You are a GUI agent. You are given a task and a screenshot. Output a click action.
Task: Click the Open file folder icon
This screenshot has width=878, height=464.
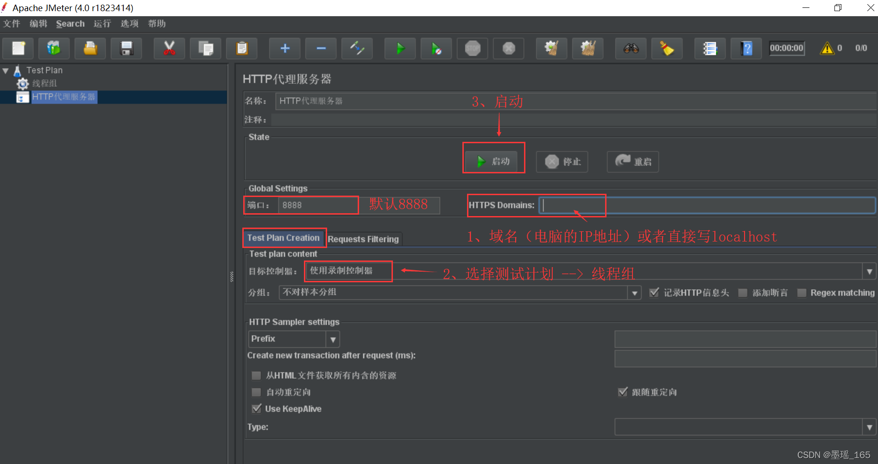(90, 48)
